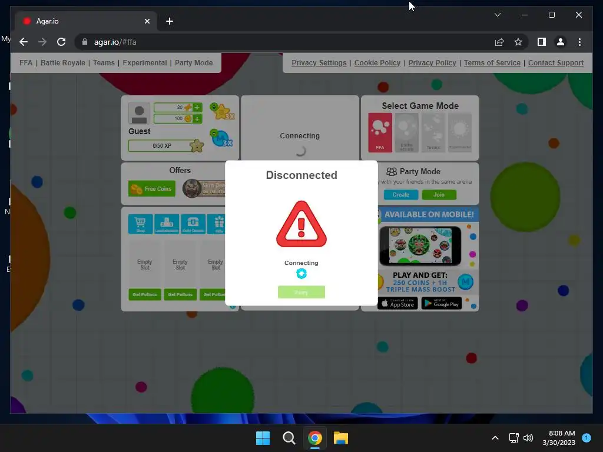The image size is (603, 452).
Task: Click the Chrome taskbar icon
Action: (x=314, y=438)
